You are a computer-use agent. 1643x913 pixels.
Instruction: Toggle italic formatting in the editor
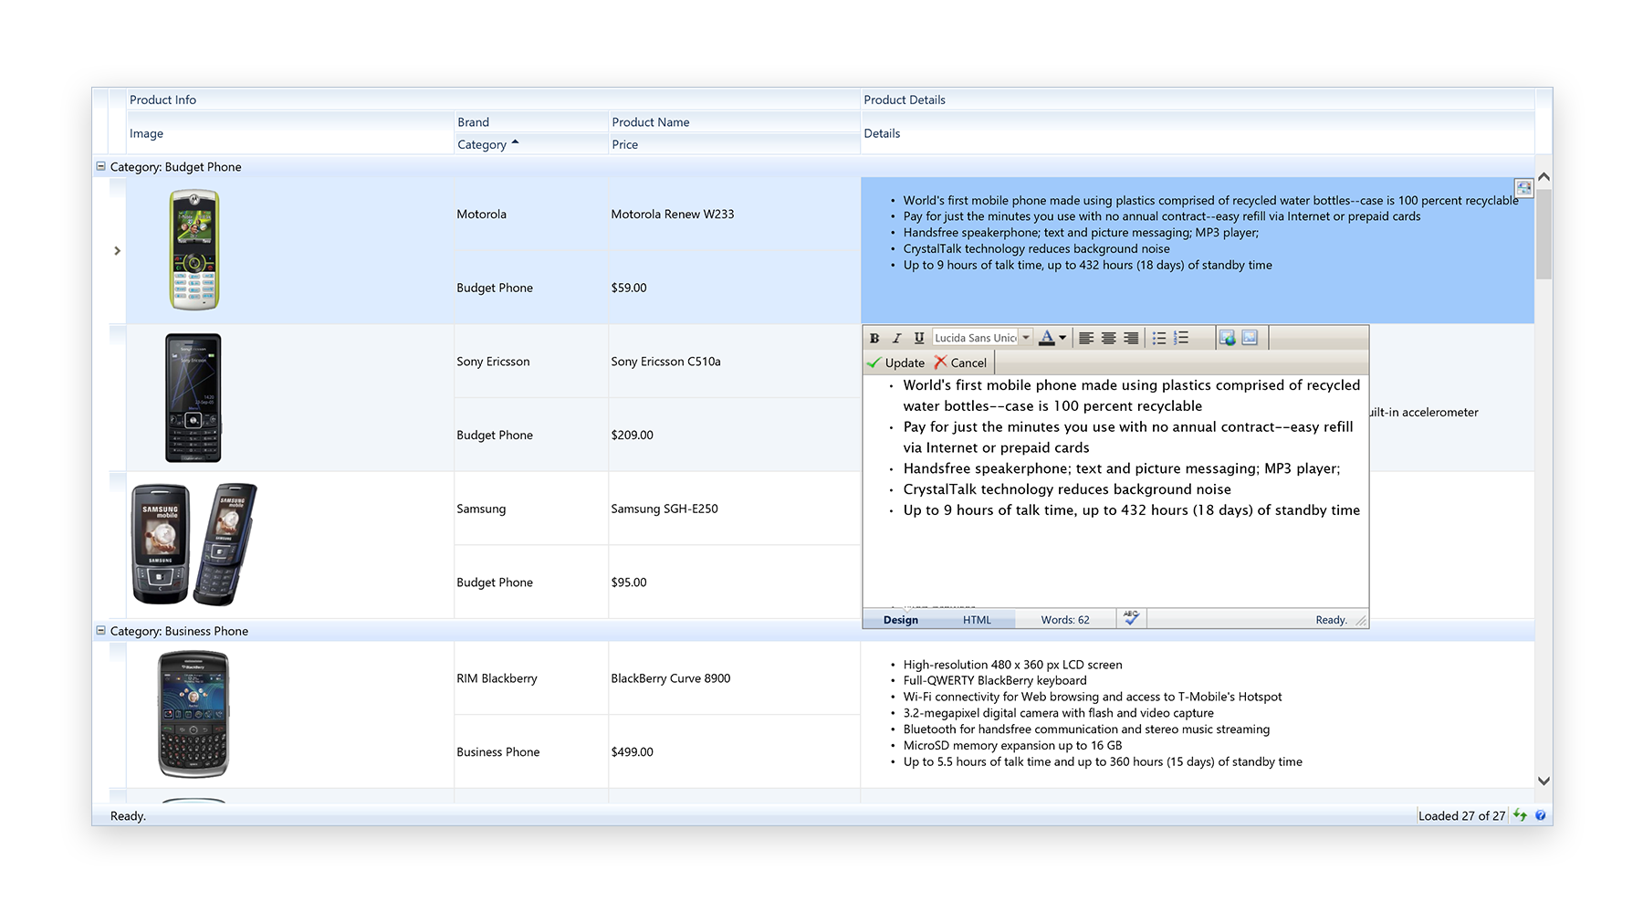coord(896,338)
